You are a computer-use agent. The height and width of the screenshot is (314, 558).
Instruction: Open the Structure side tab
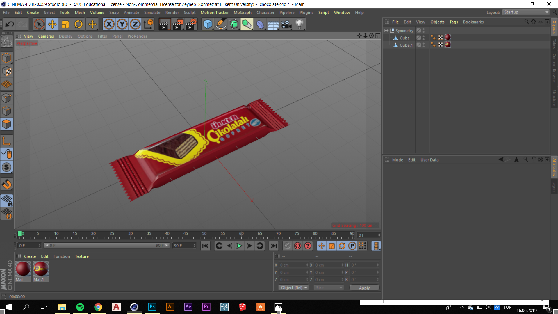point(555,97)
